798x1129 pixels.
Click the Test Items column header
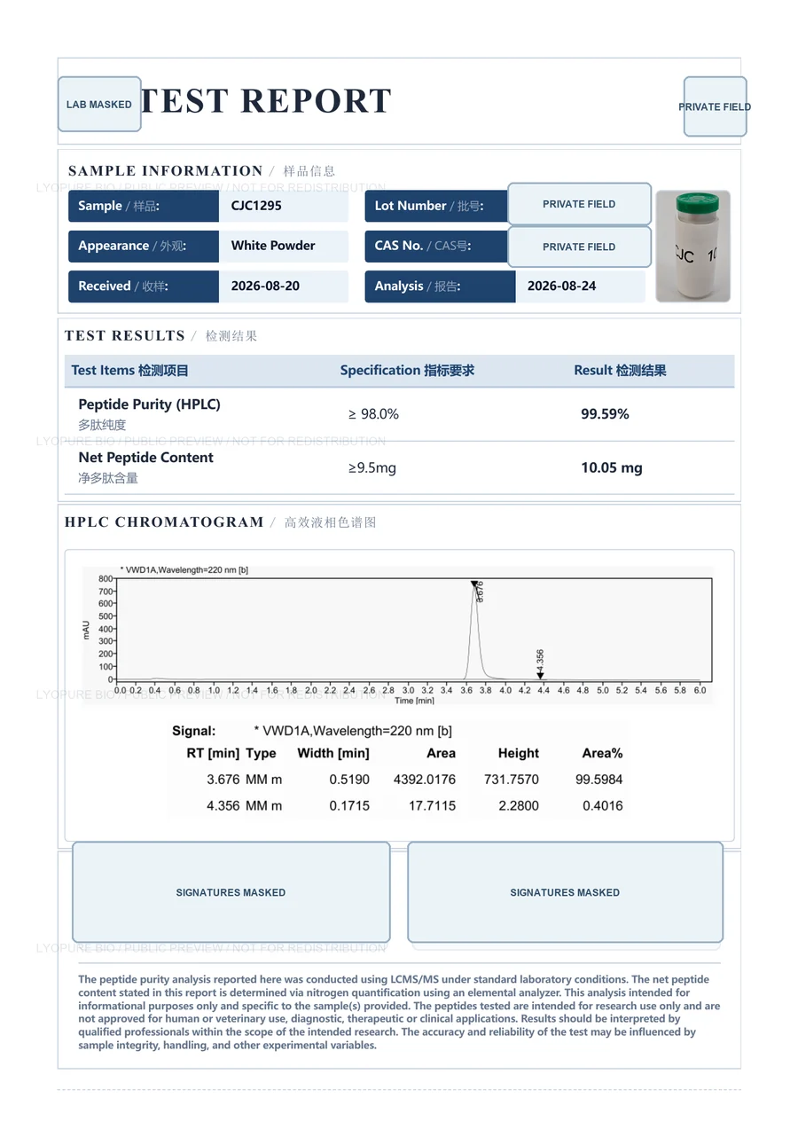click(130, 371)
